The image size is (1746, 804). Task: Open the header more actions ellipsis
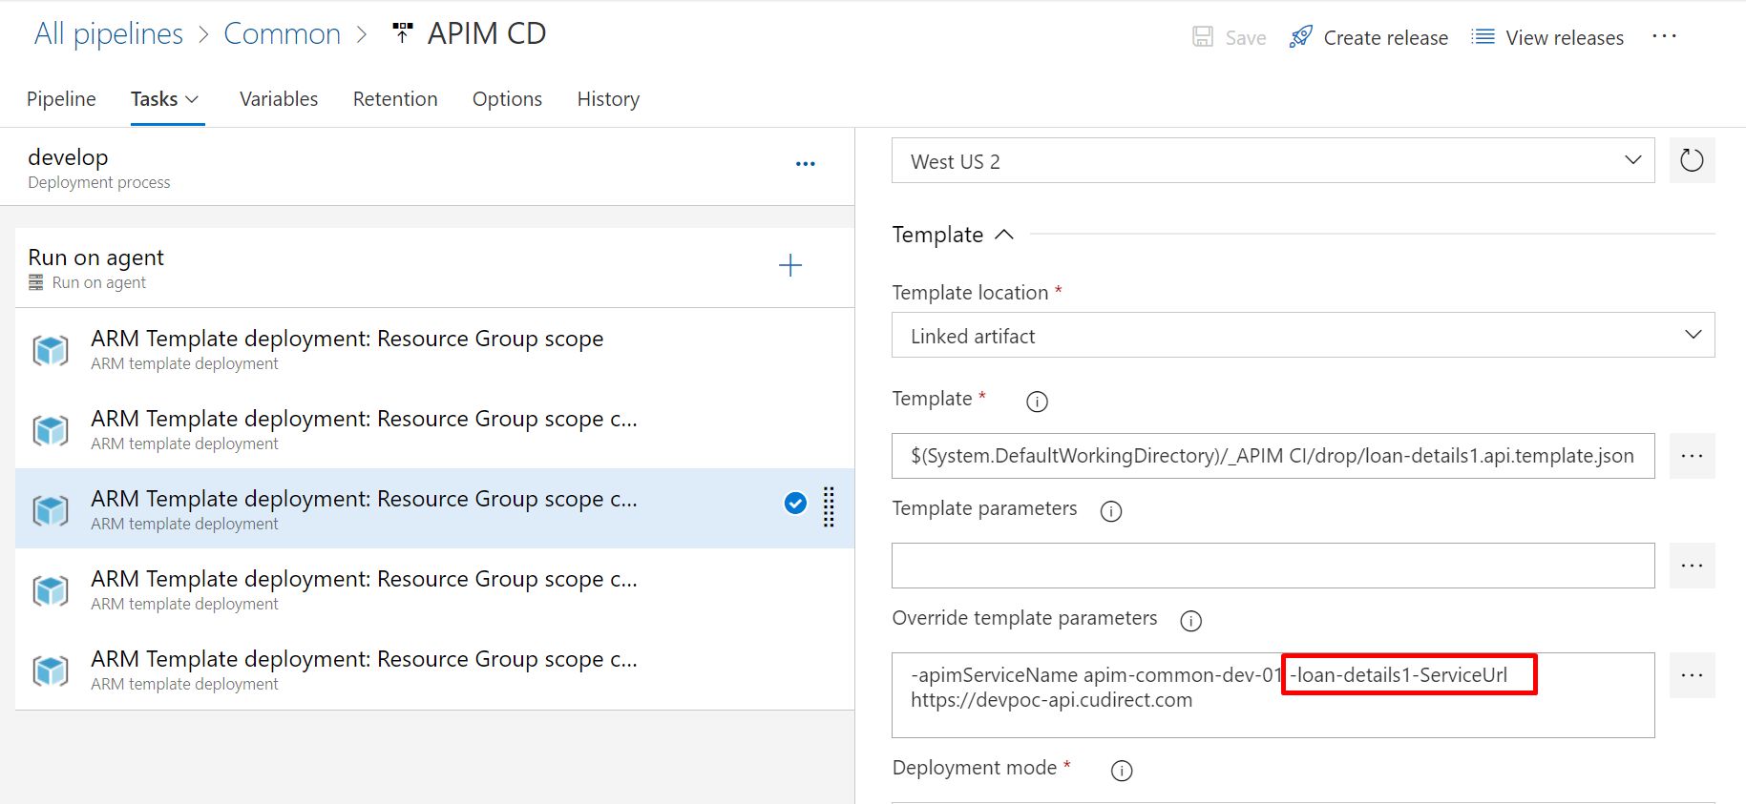tap(1664, 36)
